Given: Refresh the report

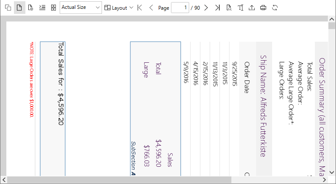Looking at the screenshot, I should point(275,8).
